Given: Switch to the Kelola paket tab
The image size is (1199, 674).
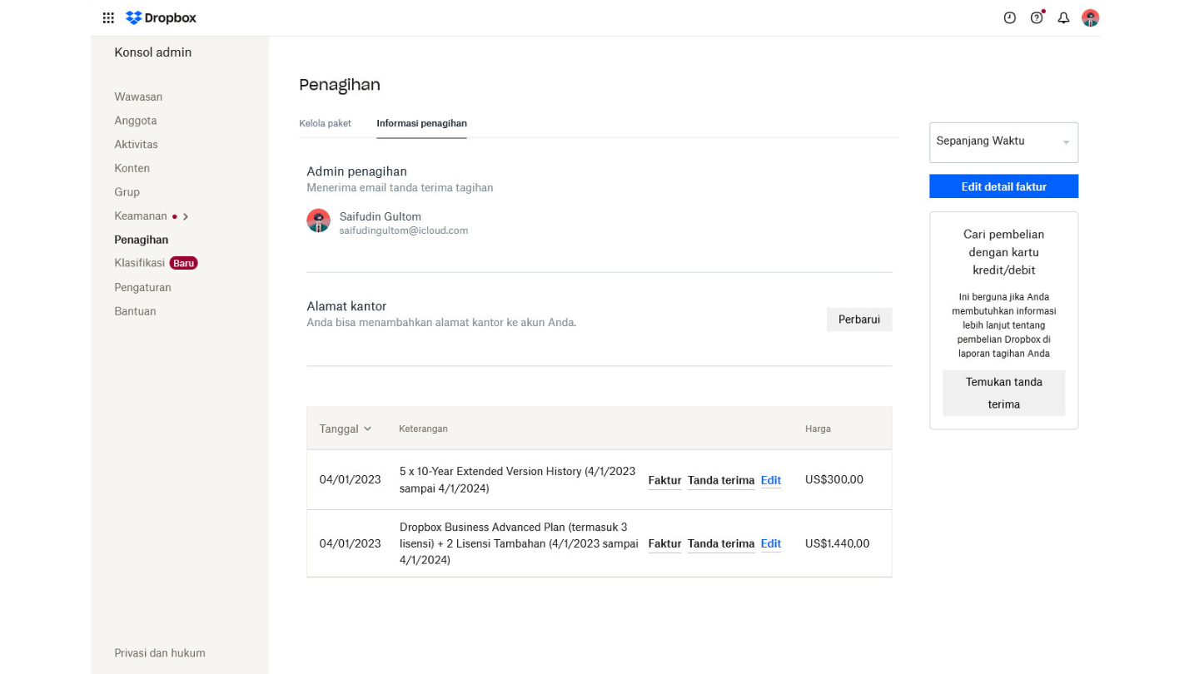Looking at the screenshot, I should (x=325, y=123).
